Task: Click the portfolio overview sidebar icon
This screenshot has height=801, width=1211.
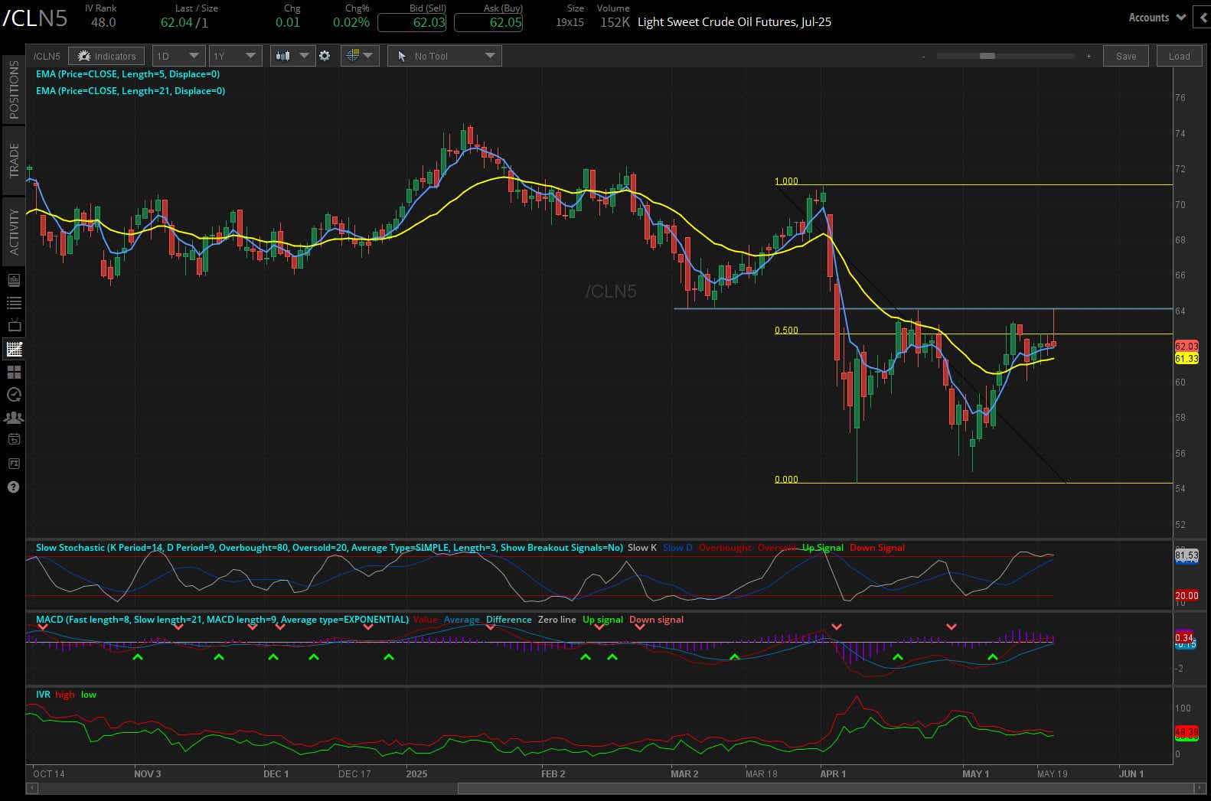Action: click(14, 280)
